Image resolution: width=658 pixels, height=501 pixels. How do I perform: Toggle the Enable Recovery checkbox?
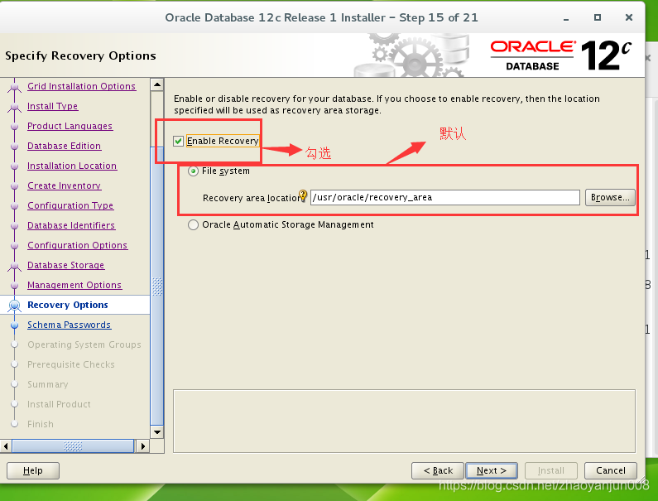(x=178, y=141)
